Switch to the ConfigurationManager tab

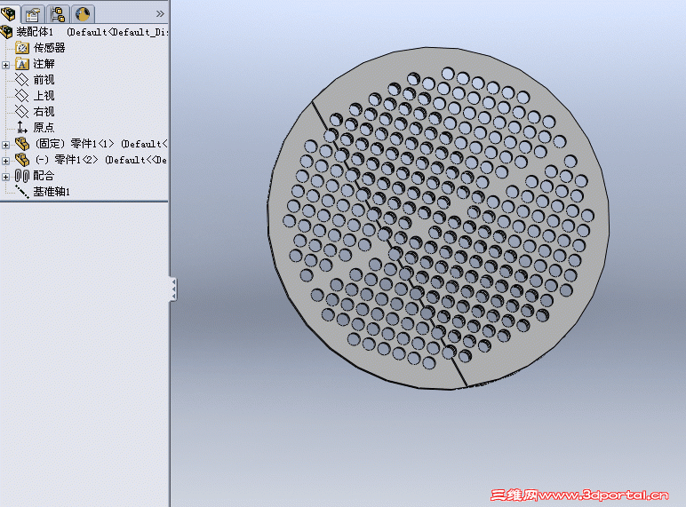pos(57,14)
